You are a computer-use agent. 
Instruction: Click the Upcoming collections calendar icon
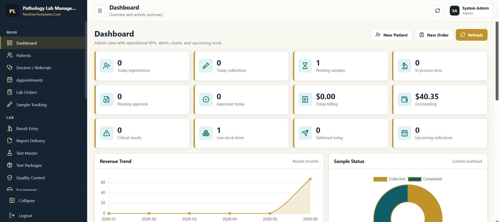(405, 133)
